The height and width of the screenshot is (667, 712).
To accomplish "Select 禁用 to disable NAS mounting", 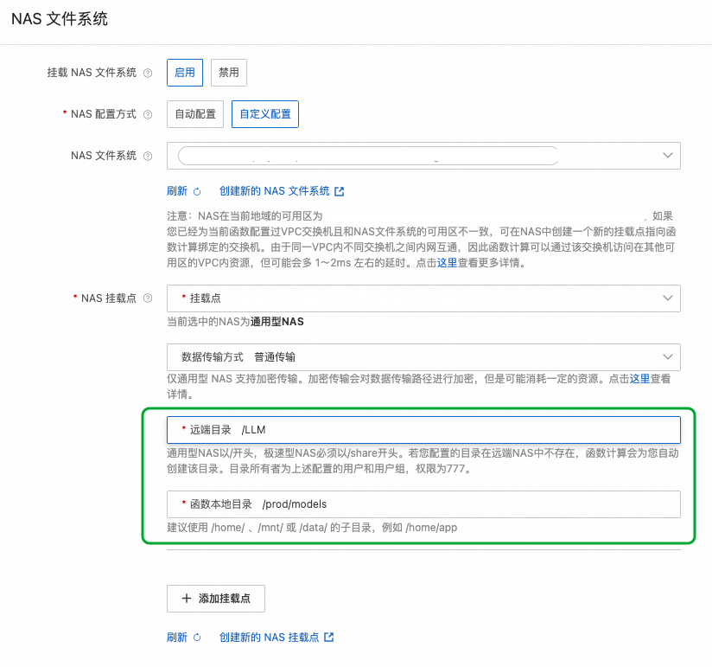I will (x=228, y=73).
